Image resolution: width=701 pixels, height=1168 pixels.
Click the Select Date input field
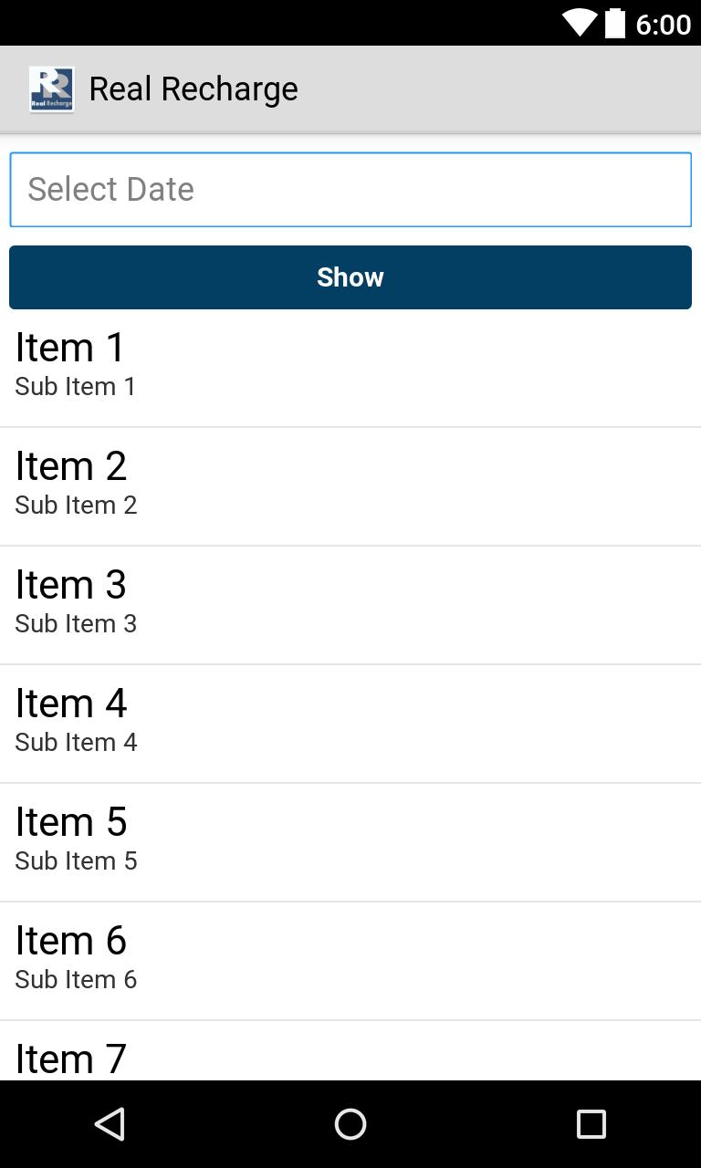[x=350, y=190]
